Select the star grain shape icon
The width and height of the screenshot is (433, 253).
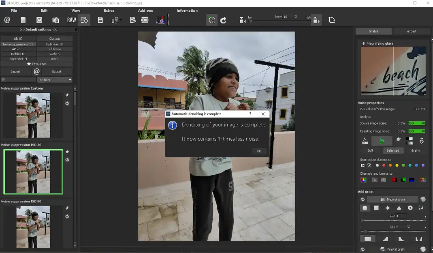pos(388,208)
